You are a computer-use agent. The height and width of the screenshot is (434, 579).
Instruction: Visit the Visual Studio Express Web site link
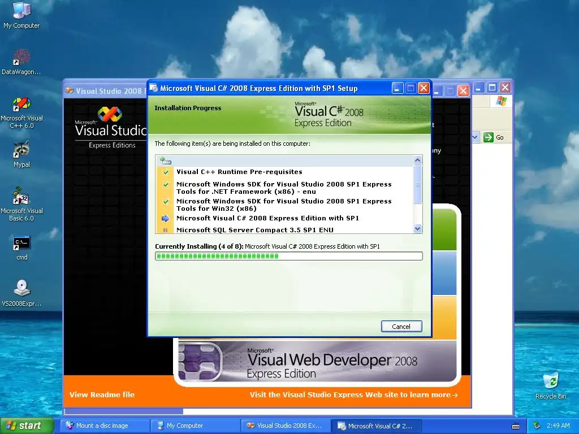click(354, 394)
